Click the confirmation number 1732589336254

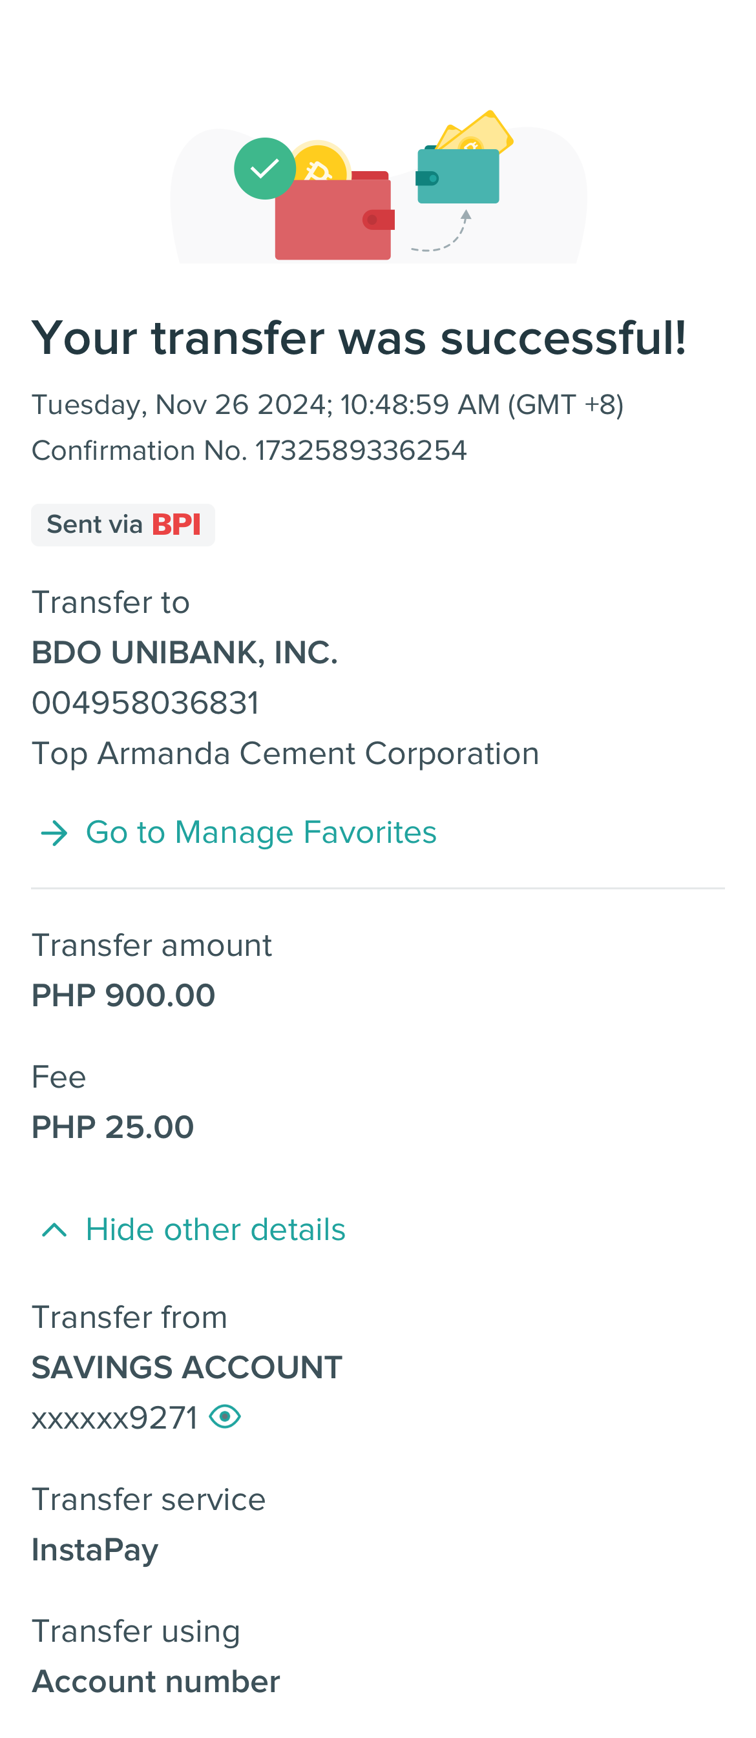click(x=361, y=451)
